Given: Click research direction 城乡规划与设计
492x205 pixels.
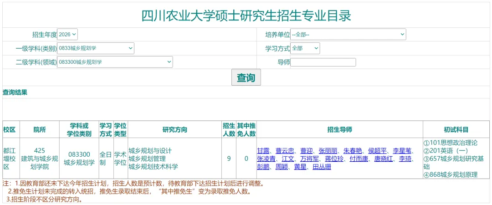Looking at the screenshot, I should pos(150,150).
